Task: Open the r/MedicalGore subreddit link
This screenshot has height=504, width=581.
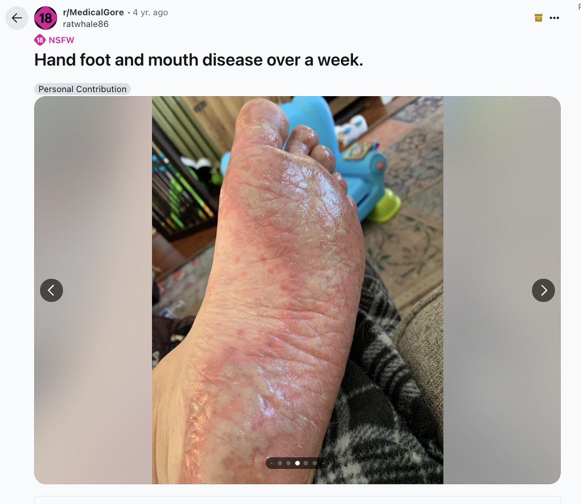Action: pyautogui.click(x=93, y=13)
